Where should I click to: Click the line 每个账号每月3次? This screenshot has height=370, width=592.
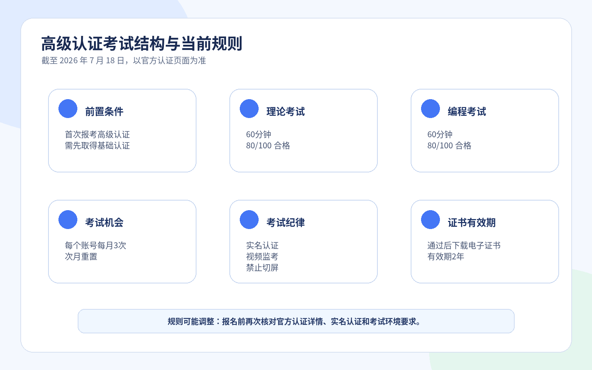click(95, 245)
